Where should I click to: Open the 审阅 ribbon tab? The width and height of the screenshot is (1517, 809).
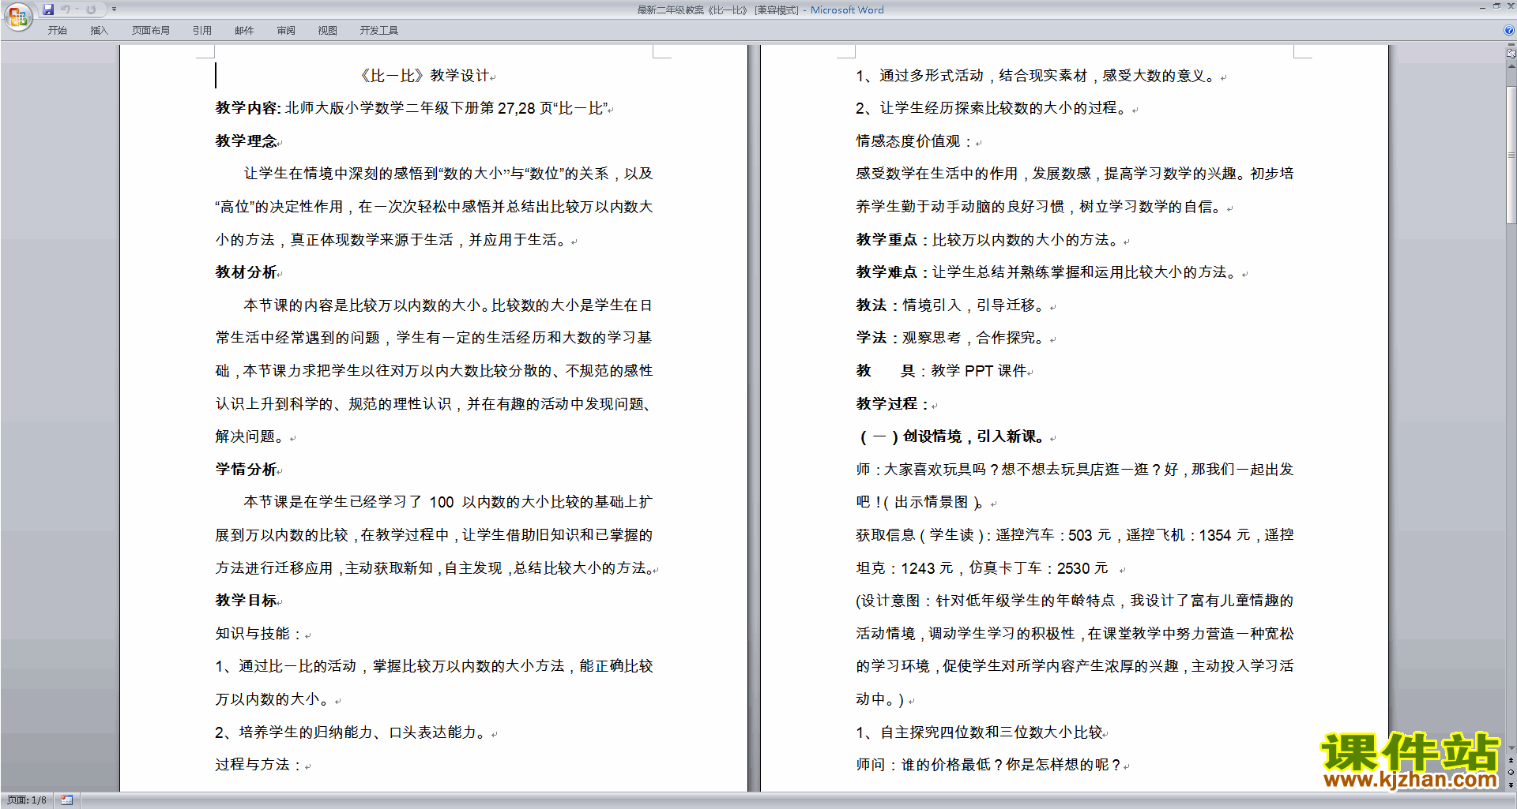point(286,31)
